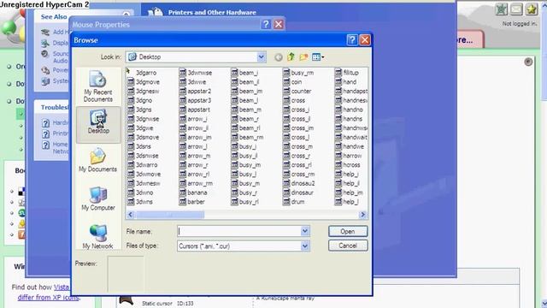
Task: Select the cross cursor file
Action: (x=294, y=100)
